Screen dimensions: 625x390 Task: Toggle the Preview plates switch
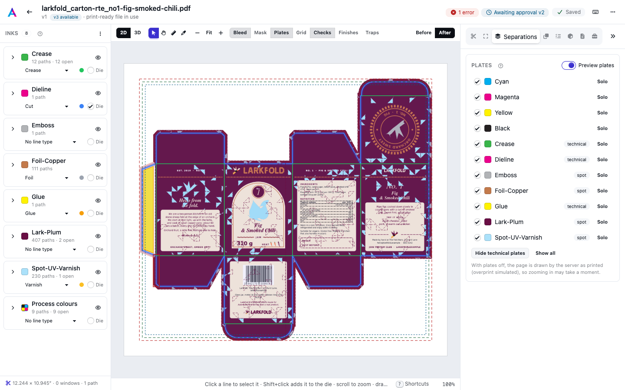coord(569,65)
